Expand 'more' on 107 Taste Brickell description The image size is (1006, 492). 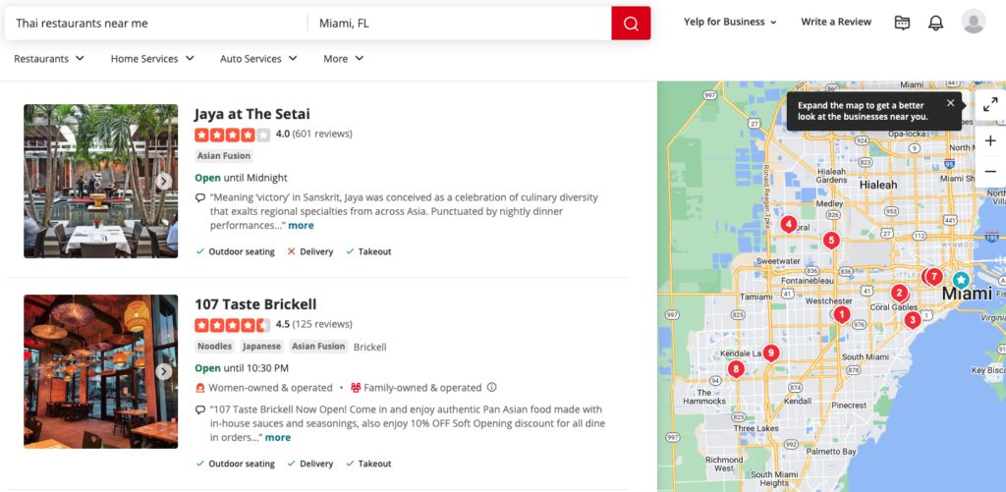[x=278, y=437]
